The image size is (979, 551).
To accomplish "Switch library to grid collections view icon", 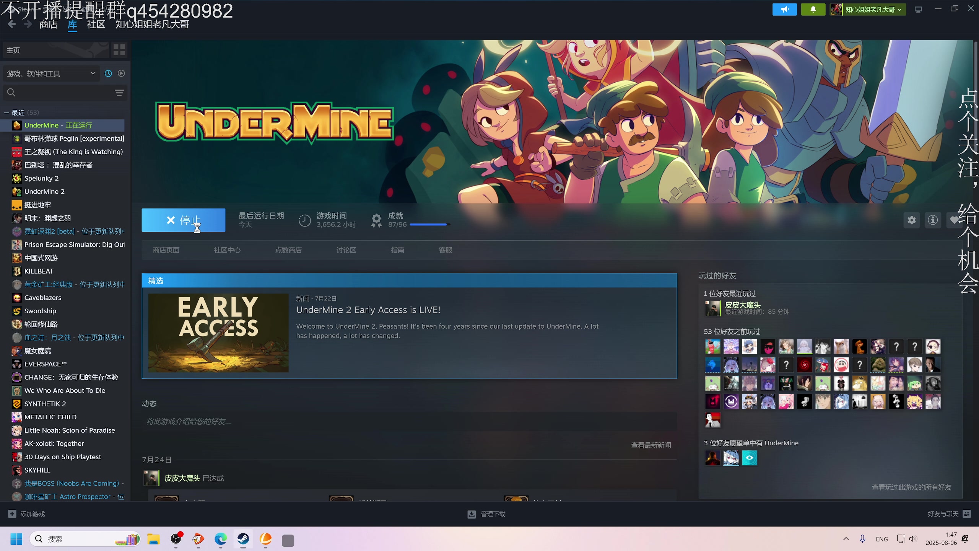I will click(x=119, y=50).
